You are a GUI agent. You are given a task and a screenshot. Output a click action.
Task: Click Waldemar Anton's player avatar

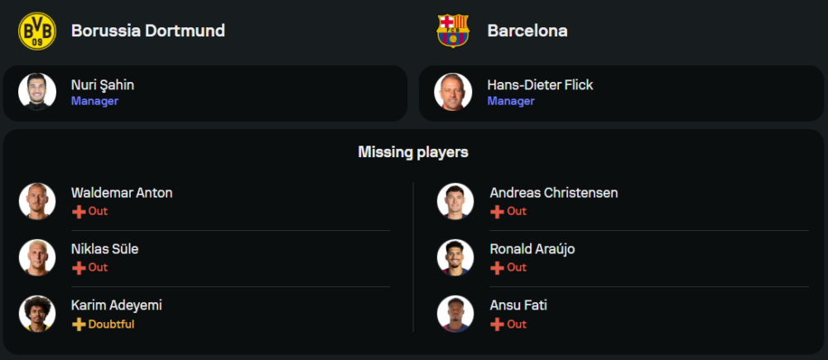pyautogui.click(x=37, y=201)
